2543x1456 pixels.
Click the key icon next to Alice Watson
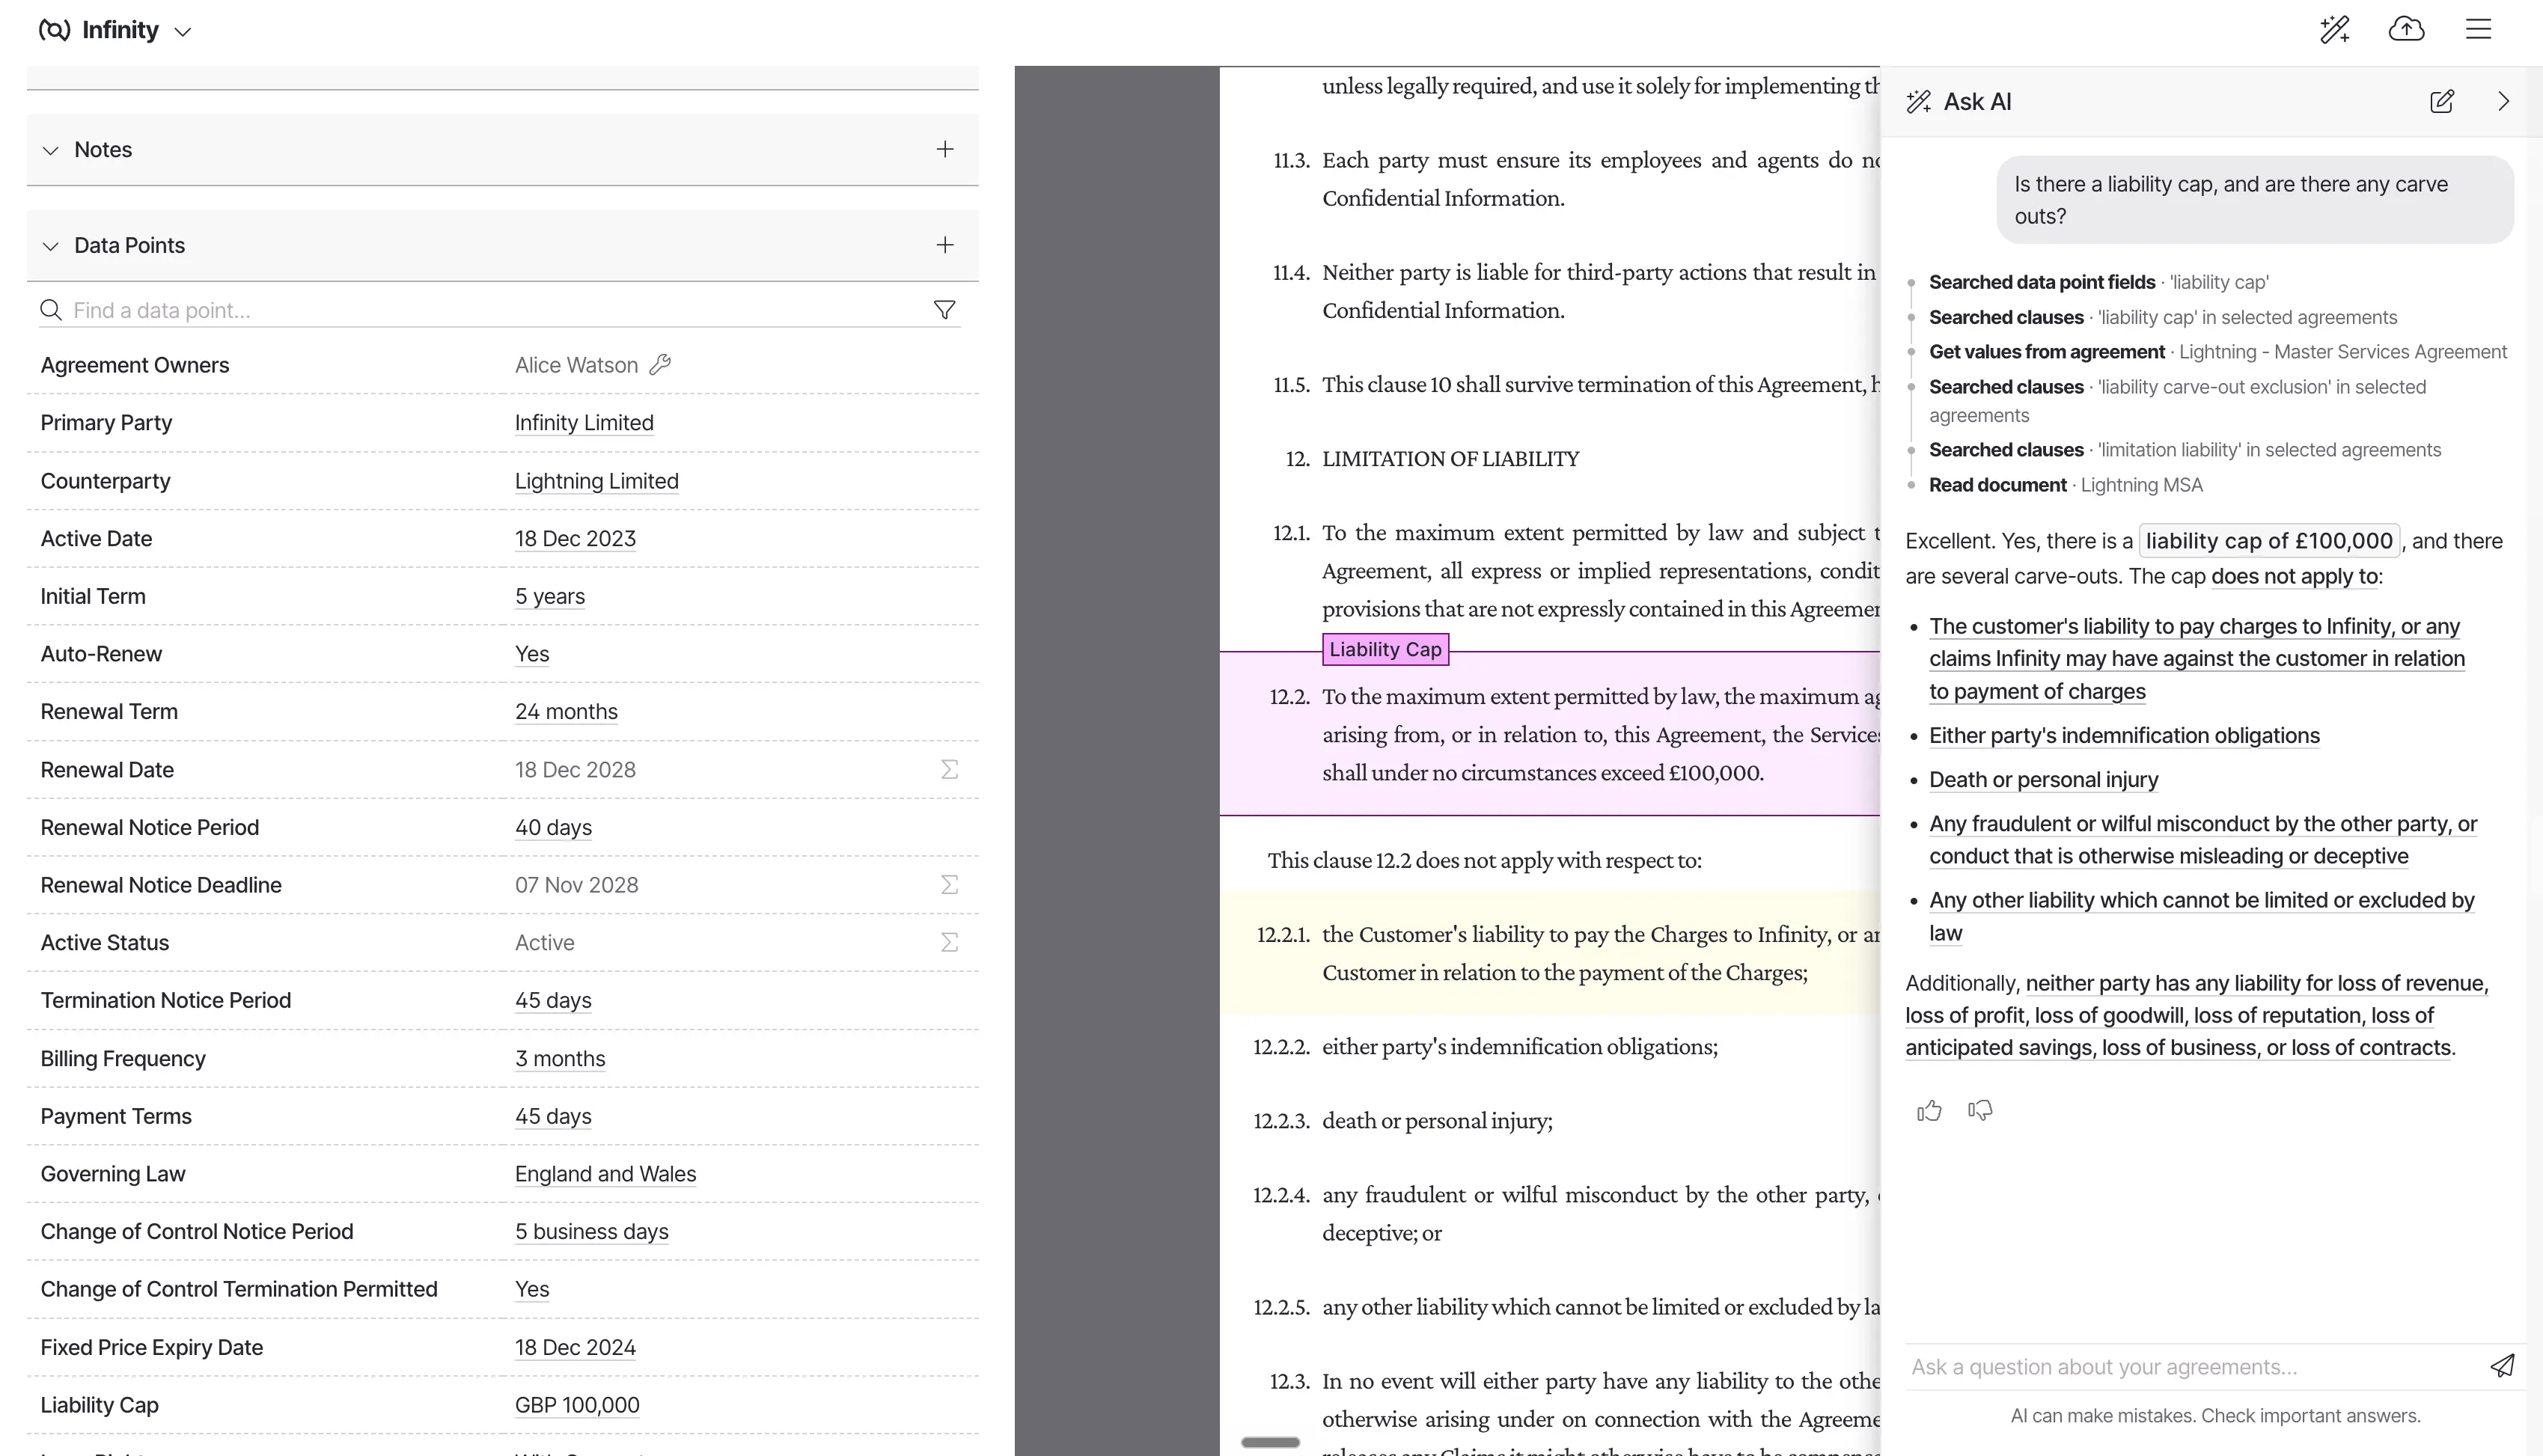click(x=660, y=365)
